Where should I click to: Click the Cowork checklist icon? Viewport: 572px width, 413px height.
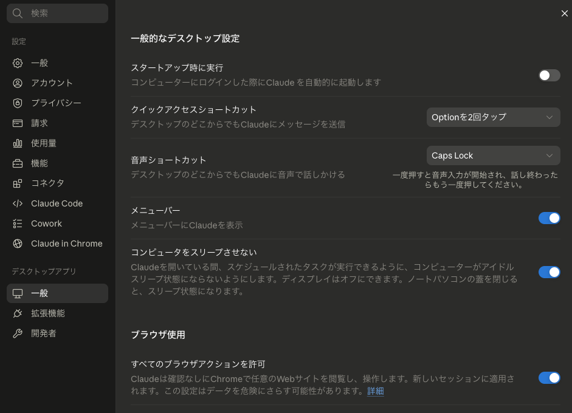coord(18,224)
